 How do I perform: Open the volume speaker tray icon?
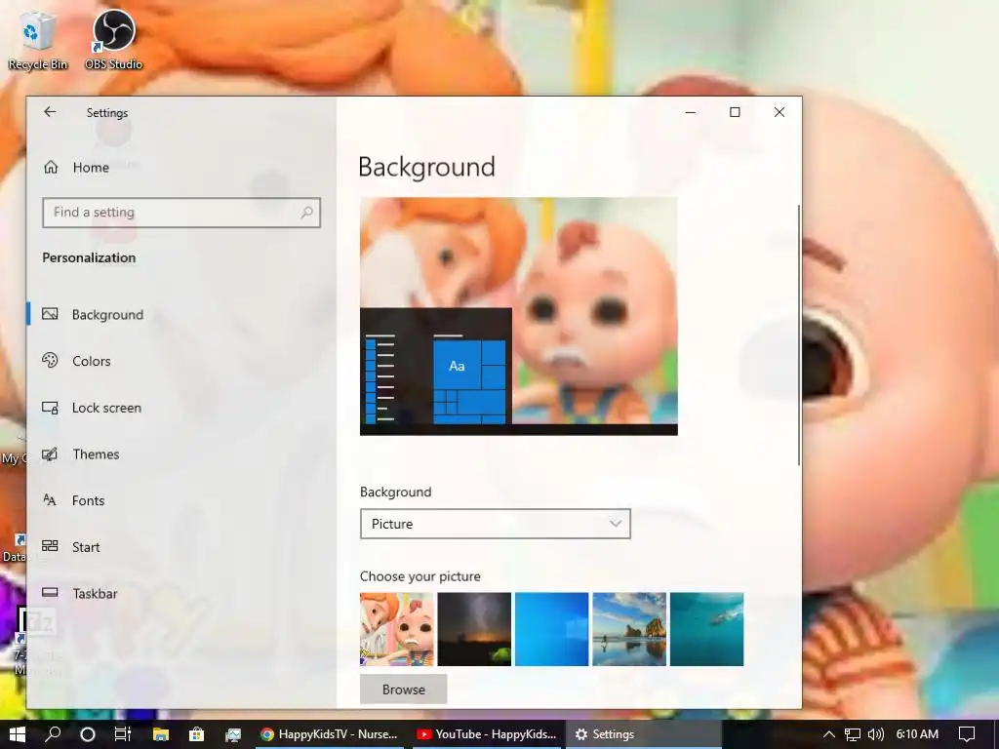[876, 734]
